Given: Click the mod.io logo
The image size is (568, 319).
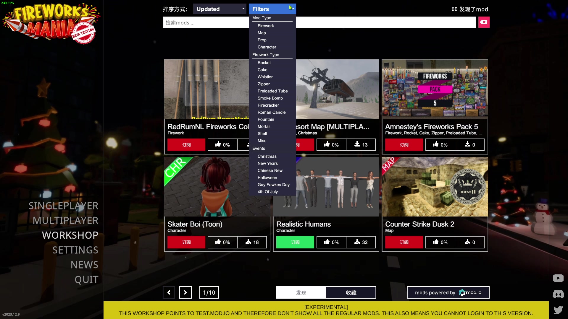Looking at the screenshot, I should [470, 292].
